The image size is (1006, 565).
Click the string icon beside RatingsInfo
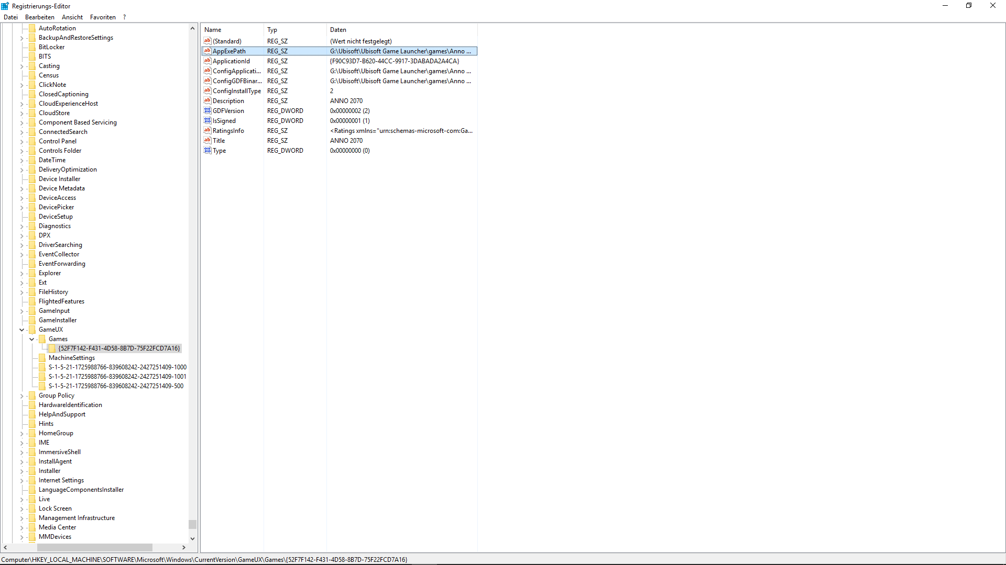click(x=207, y=130)
